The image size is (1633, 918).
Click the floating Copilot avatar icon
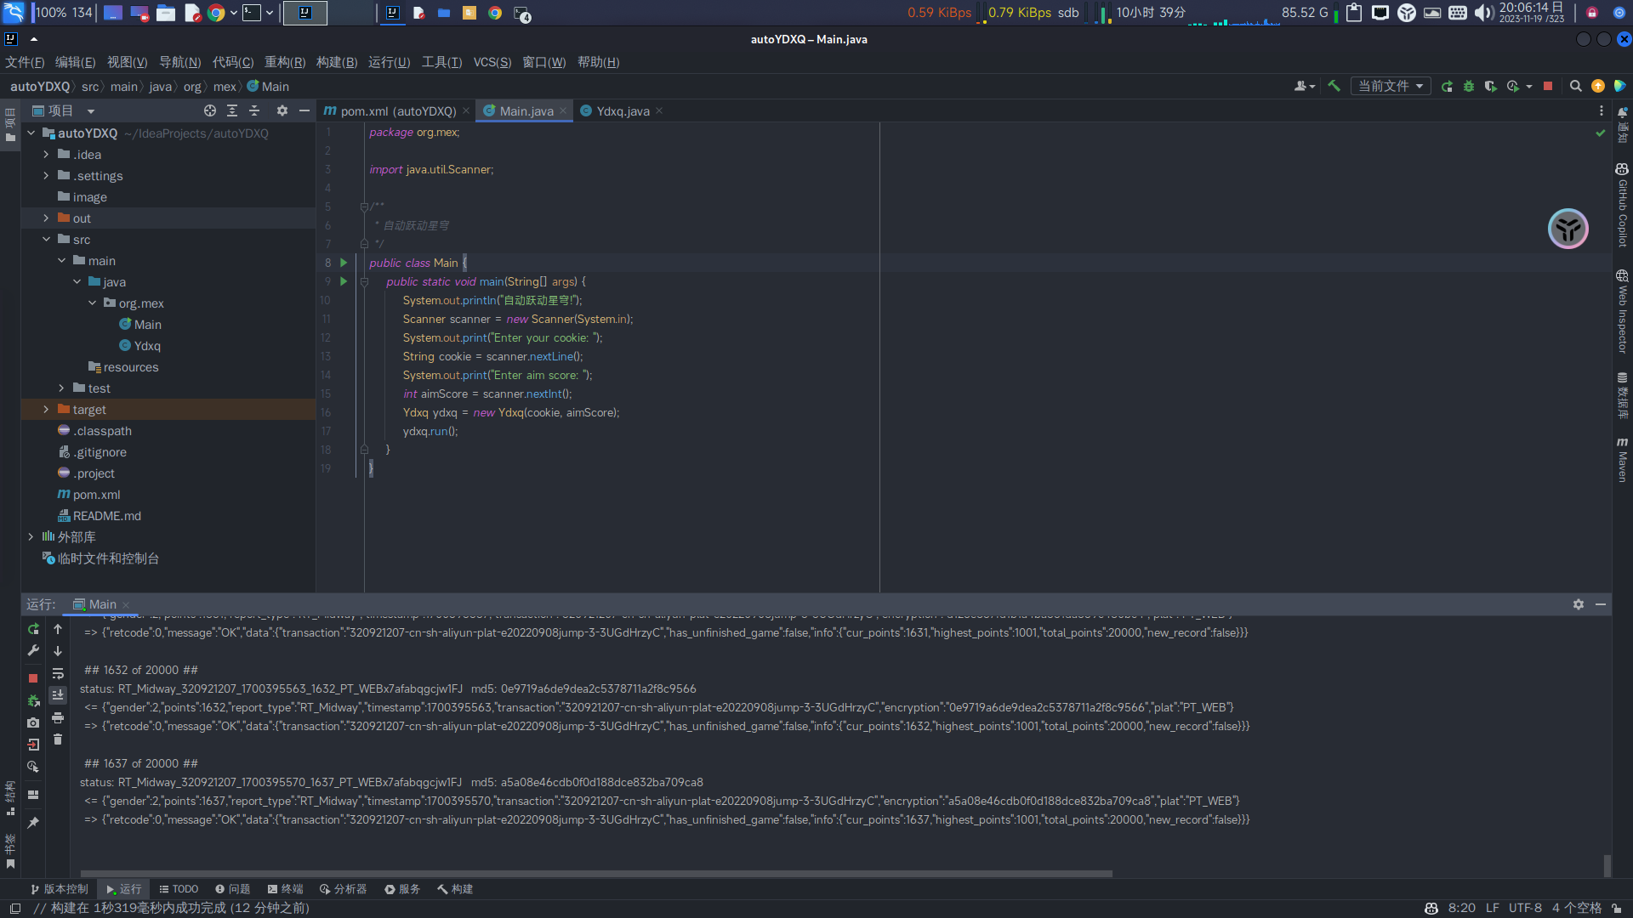coord(1568,229)
